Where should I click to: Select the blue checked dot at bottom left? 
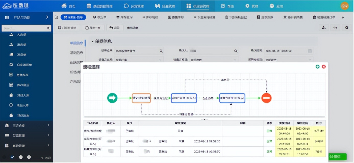tap(12, 157)
